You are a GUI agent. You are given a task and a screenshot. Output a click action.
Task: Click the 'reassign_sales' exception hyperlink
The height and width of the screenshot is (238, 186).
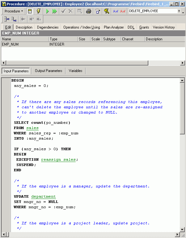(58, 159)
